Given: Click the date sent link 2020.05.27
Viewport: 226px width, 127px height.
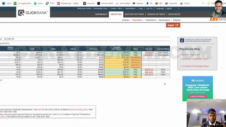Looking at the screenshot, I should pyautogui.click(x=149, y=53).
